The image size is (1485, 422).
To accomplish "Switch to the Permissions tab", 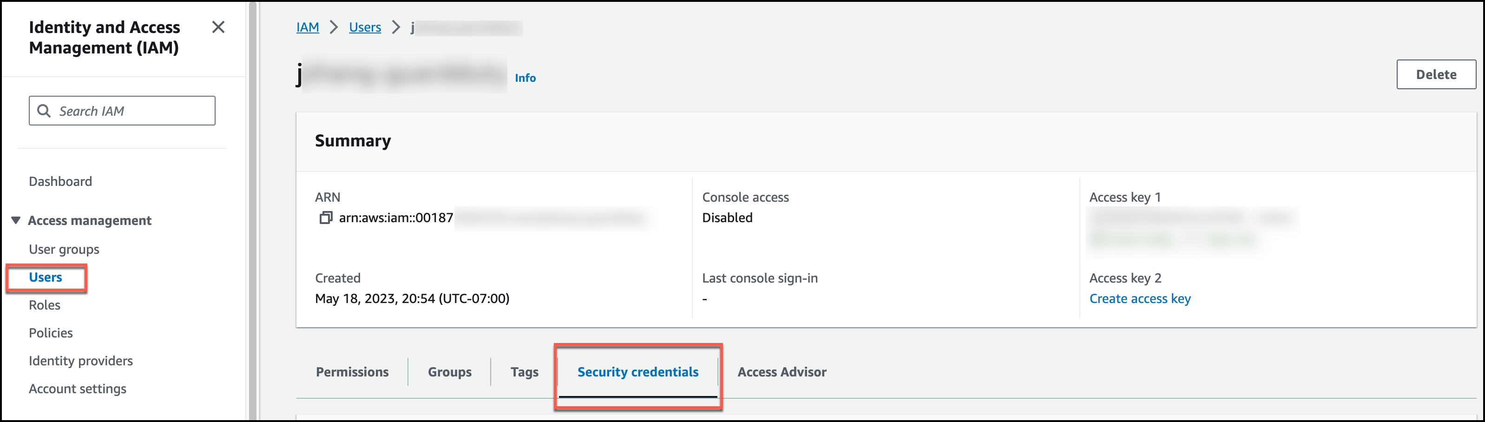I will click(x=352, y=372).
